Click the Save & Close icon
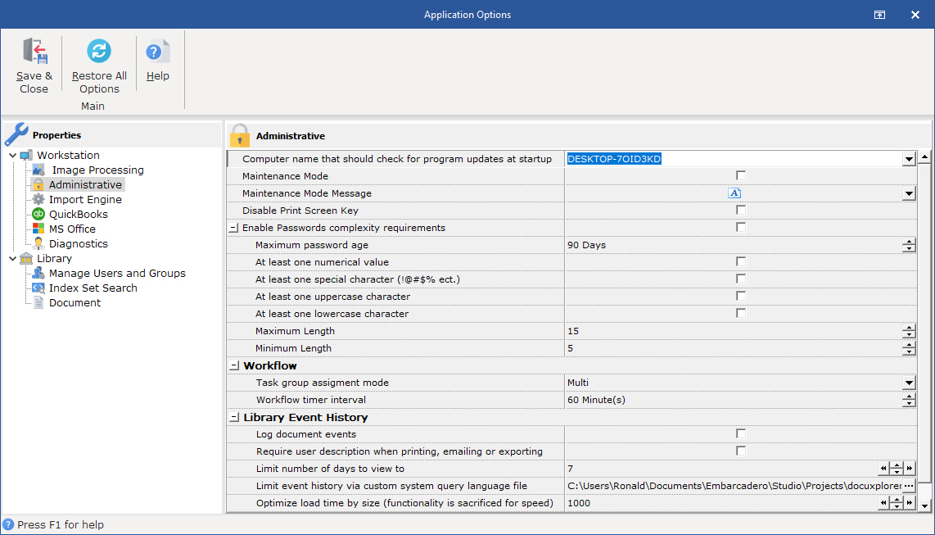This screenshot has width=935, height=535. (34, 52)
